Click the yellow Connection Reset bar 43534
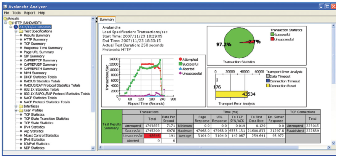338x158 pixels. coord(231,94)
